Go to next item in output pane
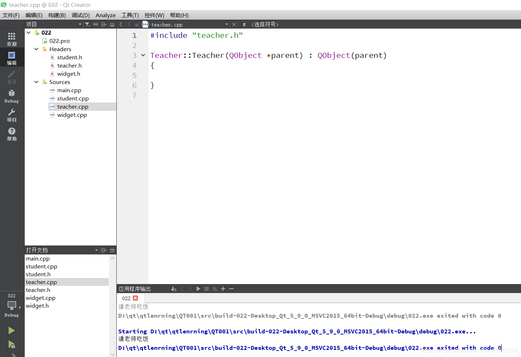The height and width of the screenshot is (357, 521). [x=190, y=289]
